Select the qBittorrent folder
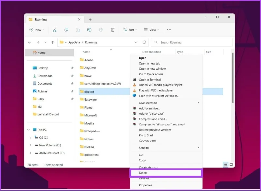The width and height of the screenshot is (261, 191). click(91, 155)
